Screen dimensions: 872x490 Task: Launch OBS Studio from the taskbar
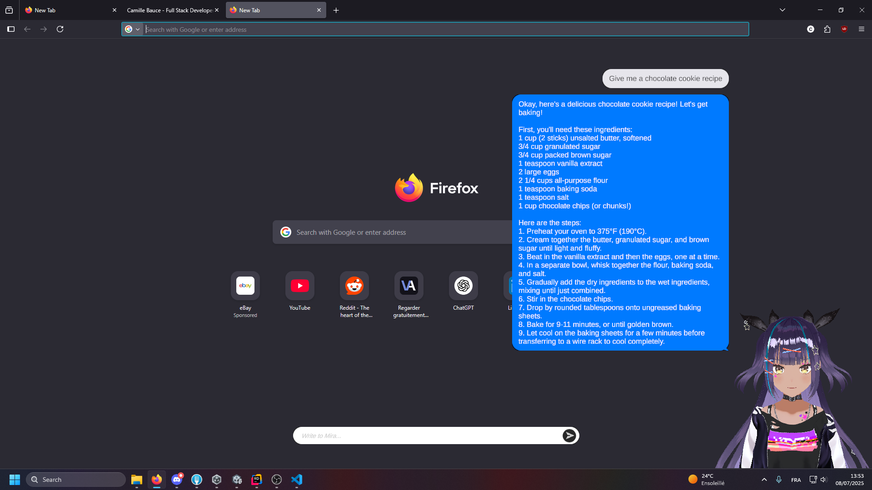pyautogui.click(x=276, y=479)
